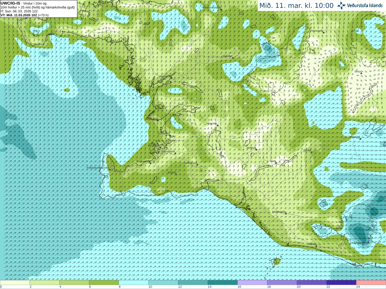This screenshot has height=289, width=386.
Task: Click the Skálholt station label
Action: click(x=251, y=148)
